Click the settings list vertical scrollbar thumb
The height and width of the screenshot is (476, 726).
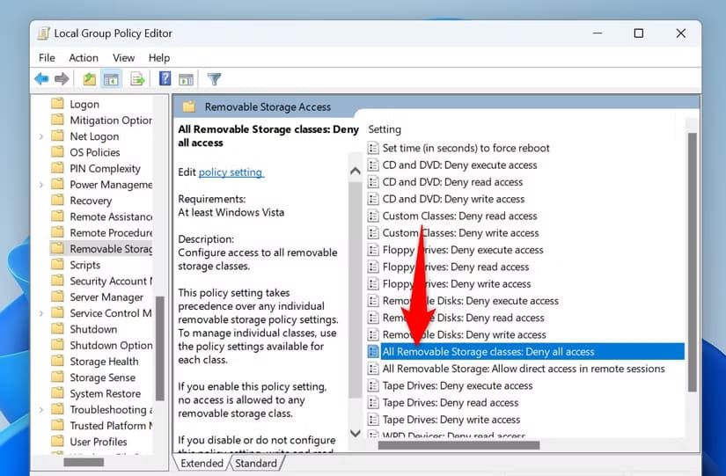(x=692, y=262)
